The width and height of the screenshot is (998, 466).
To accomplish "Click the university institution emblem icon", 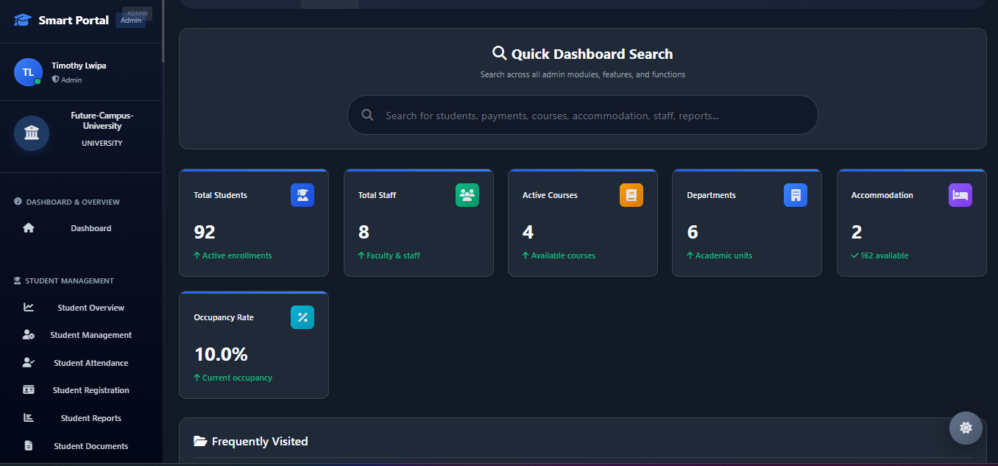I will point(32,133).
